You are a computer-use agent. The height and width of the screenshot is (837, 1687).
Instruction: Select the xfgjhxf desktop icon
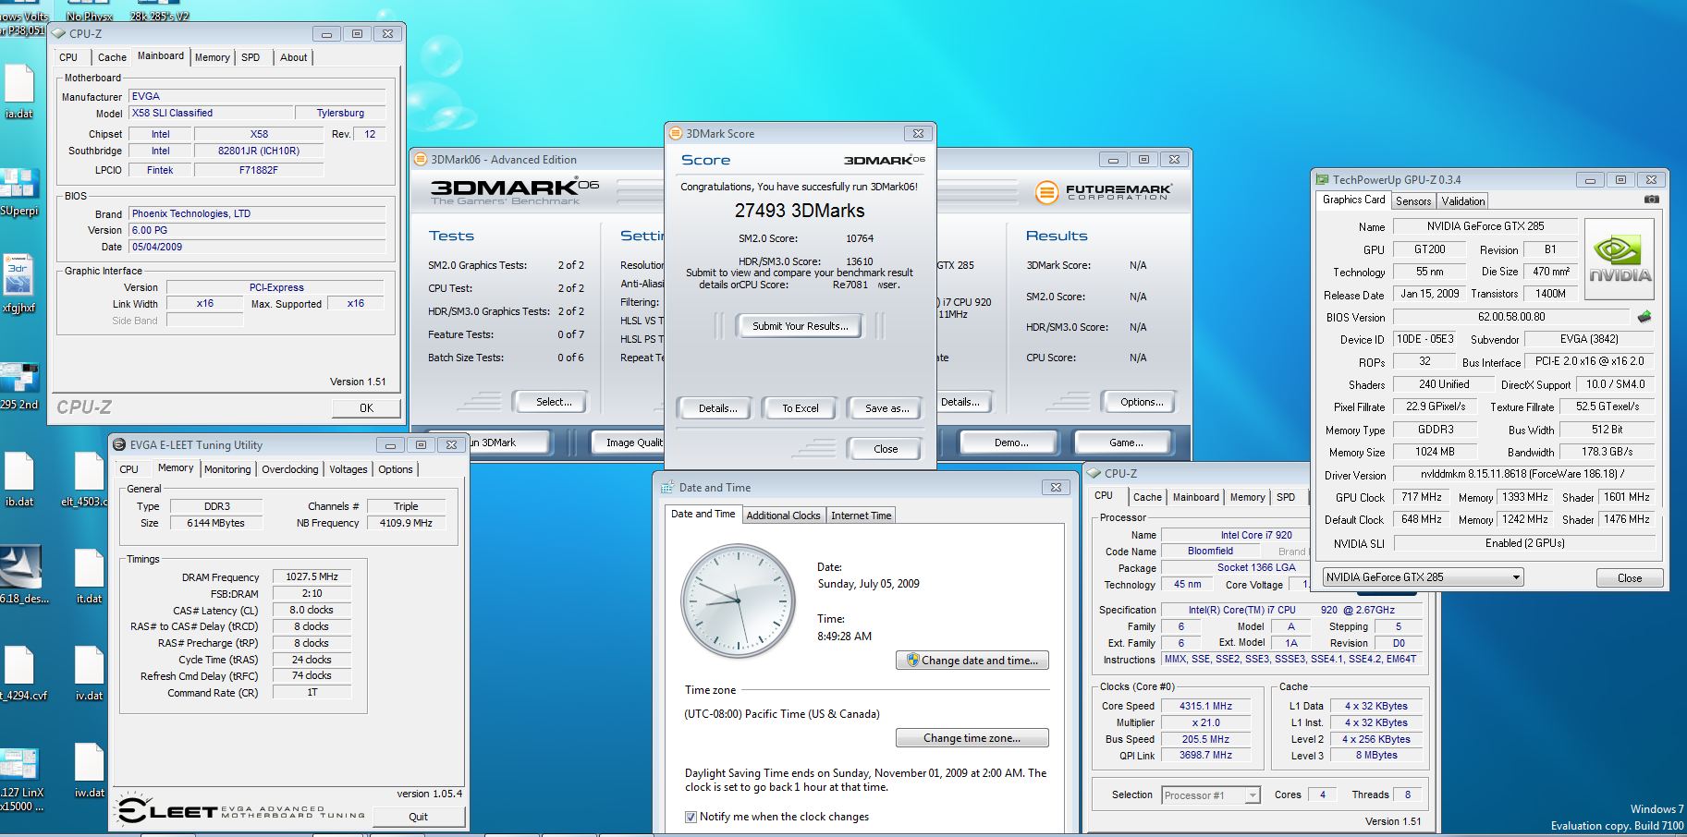tap(19, 282)
